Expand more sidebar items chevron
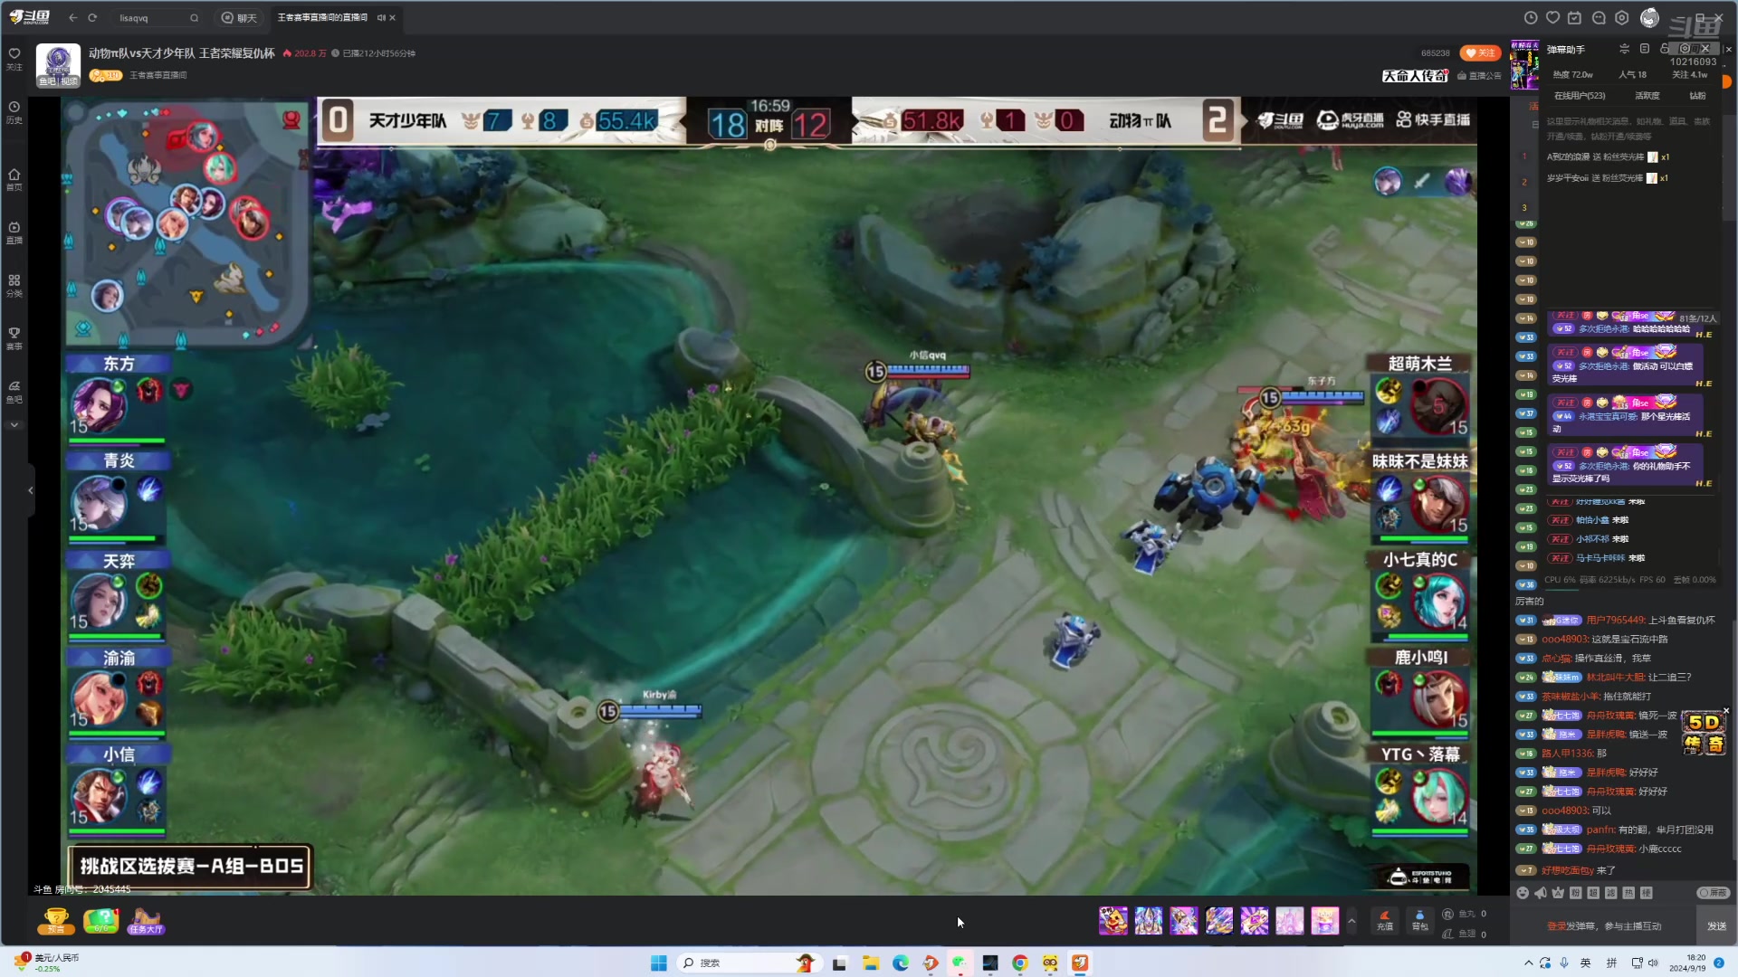Image resolution: width=1738 pixels, height=977 pixels. point(14,424)
